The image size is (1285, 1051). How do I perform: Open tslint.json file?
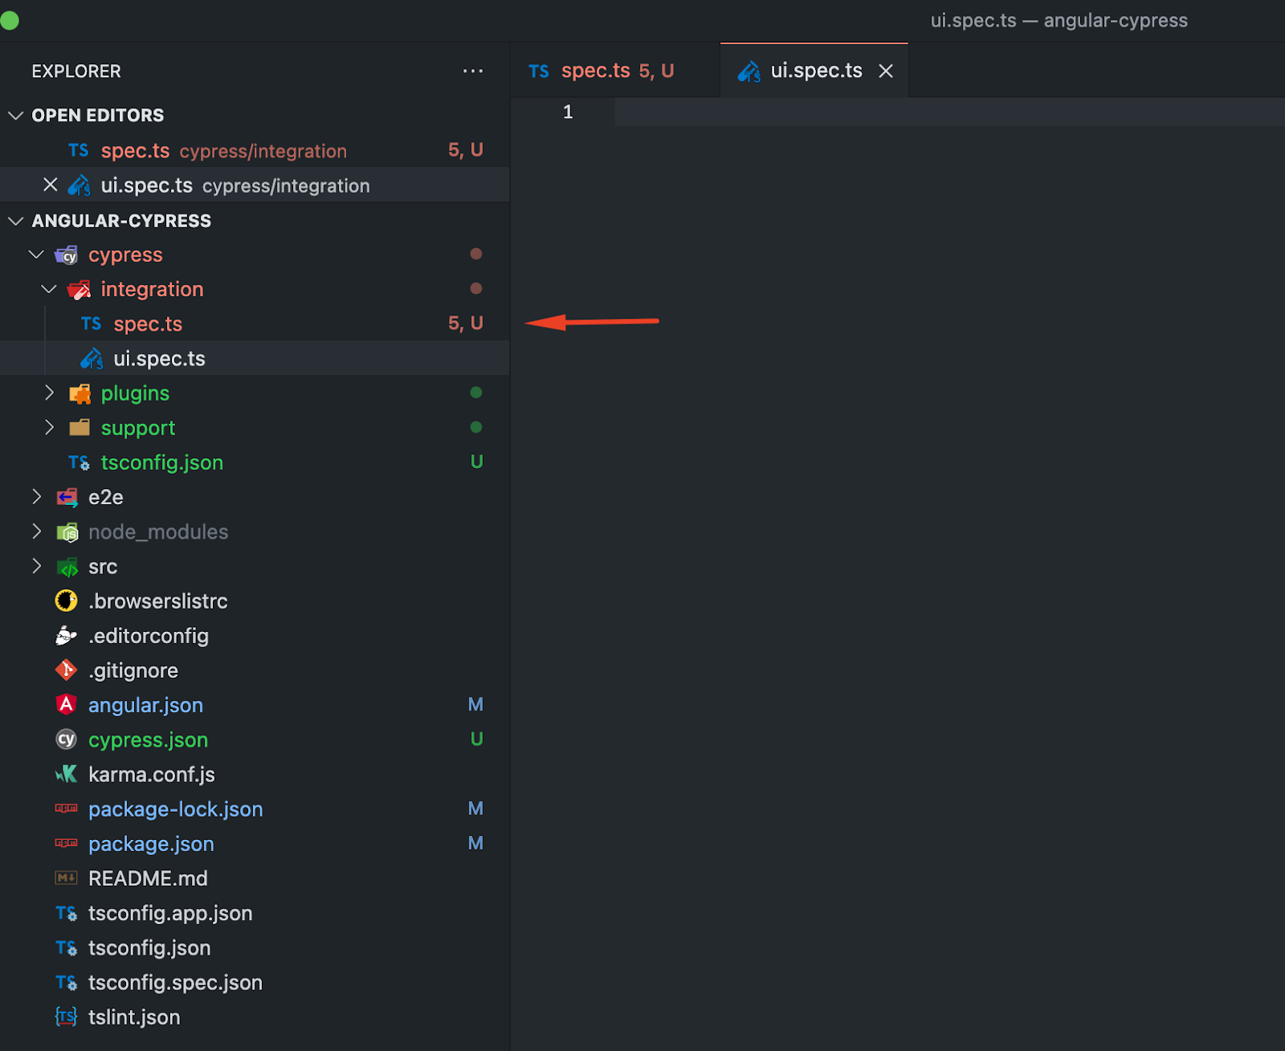point(255,1017)
